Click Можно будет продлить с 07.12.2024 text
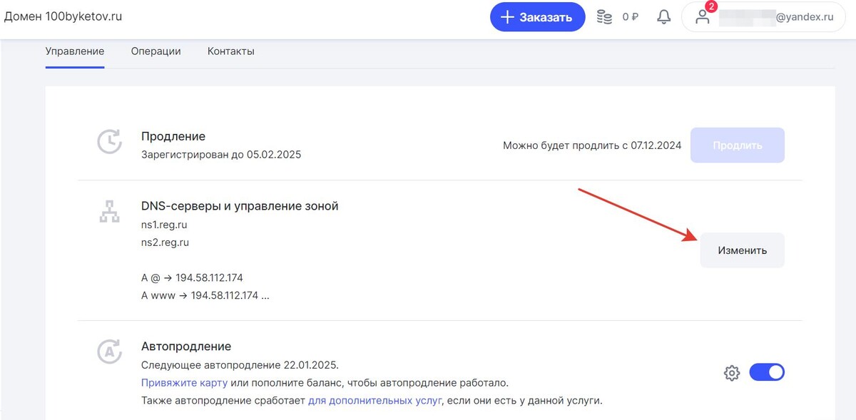 tap(592, 145)
